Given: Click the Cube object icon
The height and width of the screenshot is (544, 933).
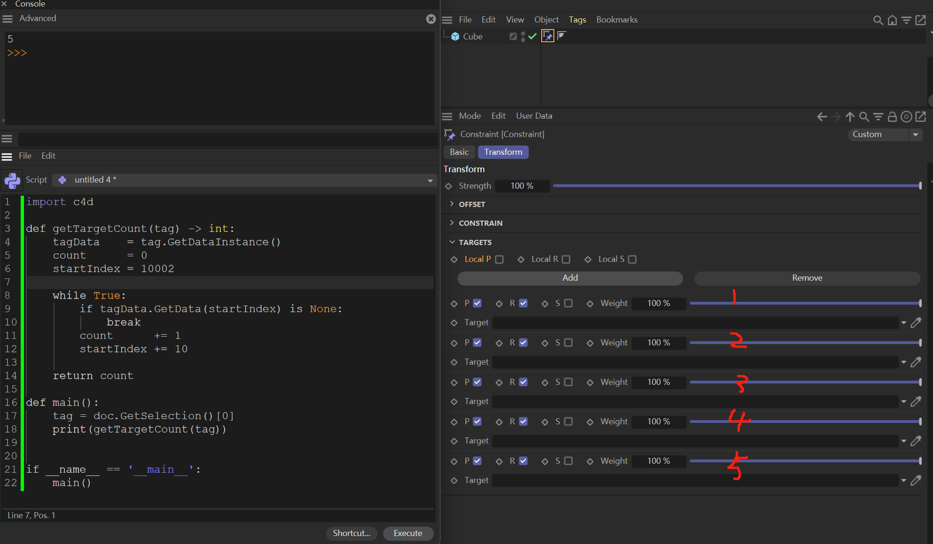Looking at the screenshot, I should point(455,37).
